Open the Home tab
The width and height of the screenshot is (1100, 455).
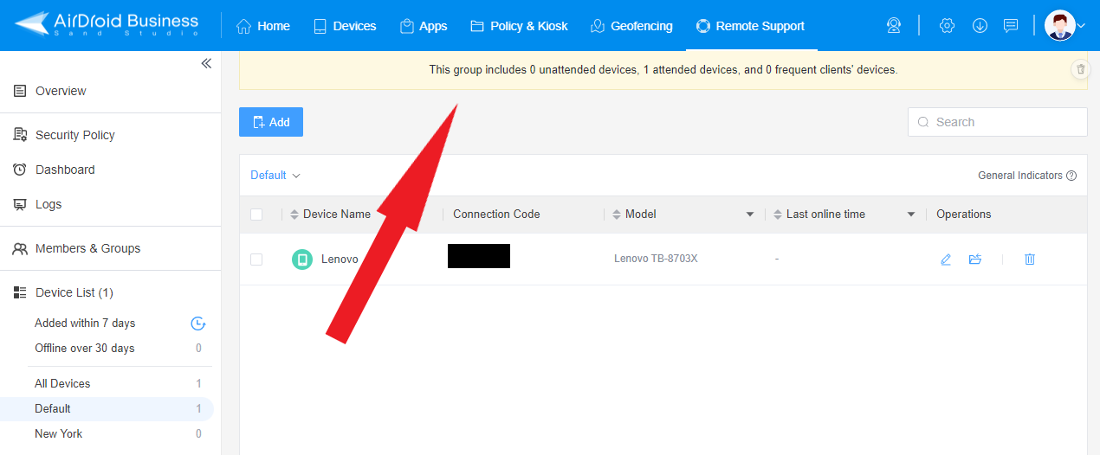tap(263, 26)
